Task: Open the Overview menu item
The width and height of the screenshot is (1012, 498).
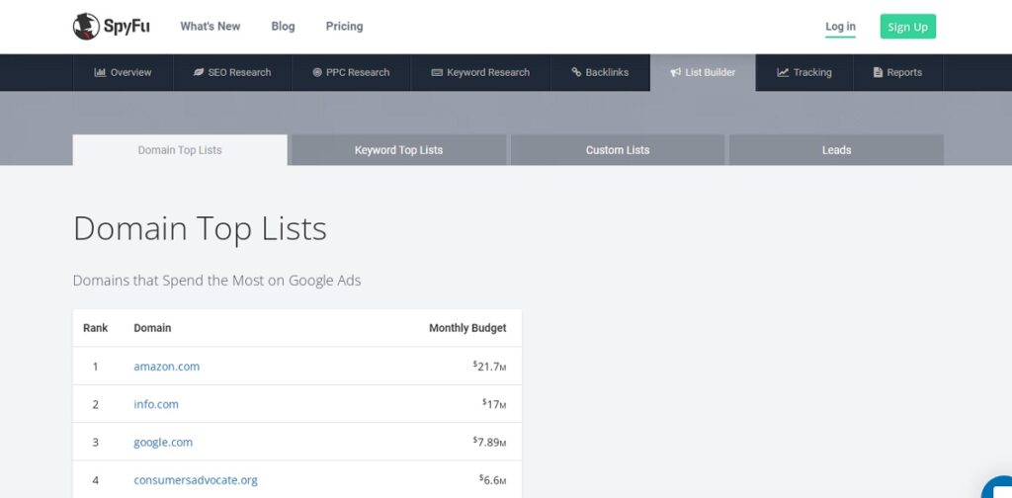Action: 123,72
